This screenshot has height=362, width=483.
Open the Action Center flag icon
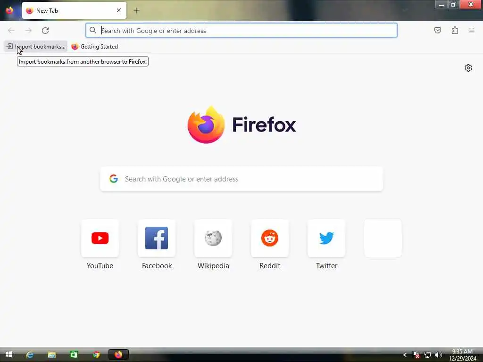(416, 355)
